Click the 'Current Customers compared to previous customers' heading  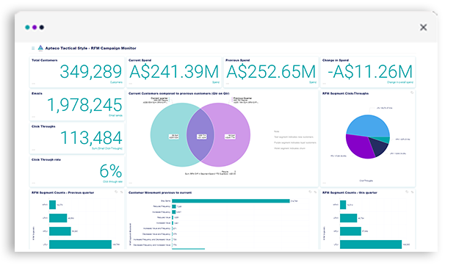pyautogui.click(x=179, y=93)
